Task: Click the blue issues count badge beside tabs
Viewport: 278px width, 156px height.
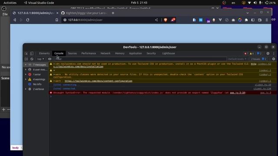Action: [259, 53]
